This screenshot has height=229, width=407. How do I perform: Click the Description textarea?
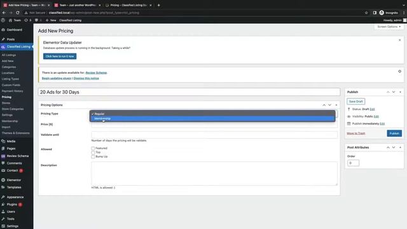[x=214, y=174]
